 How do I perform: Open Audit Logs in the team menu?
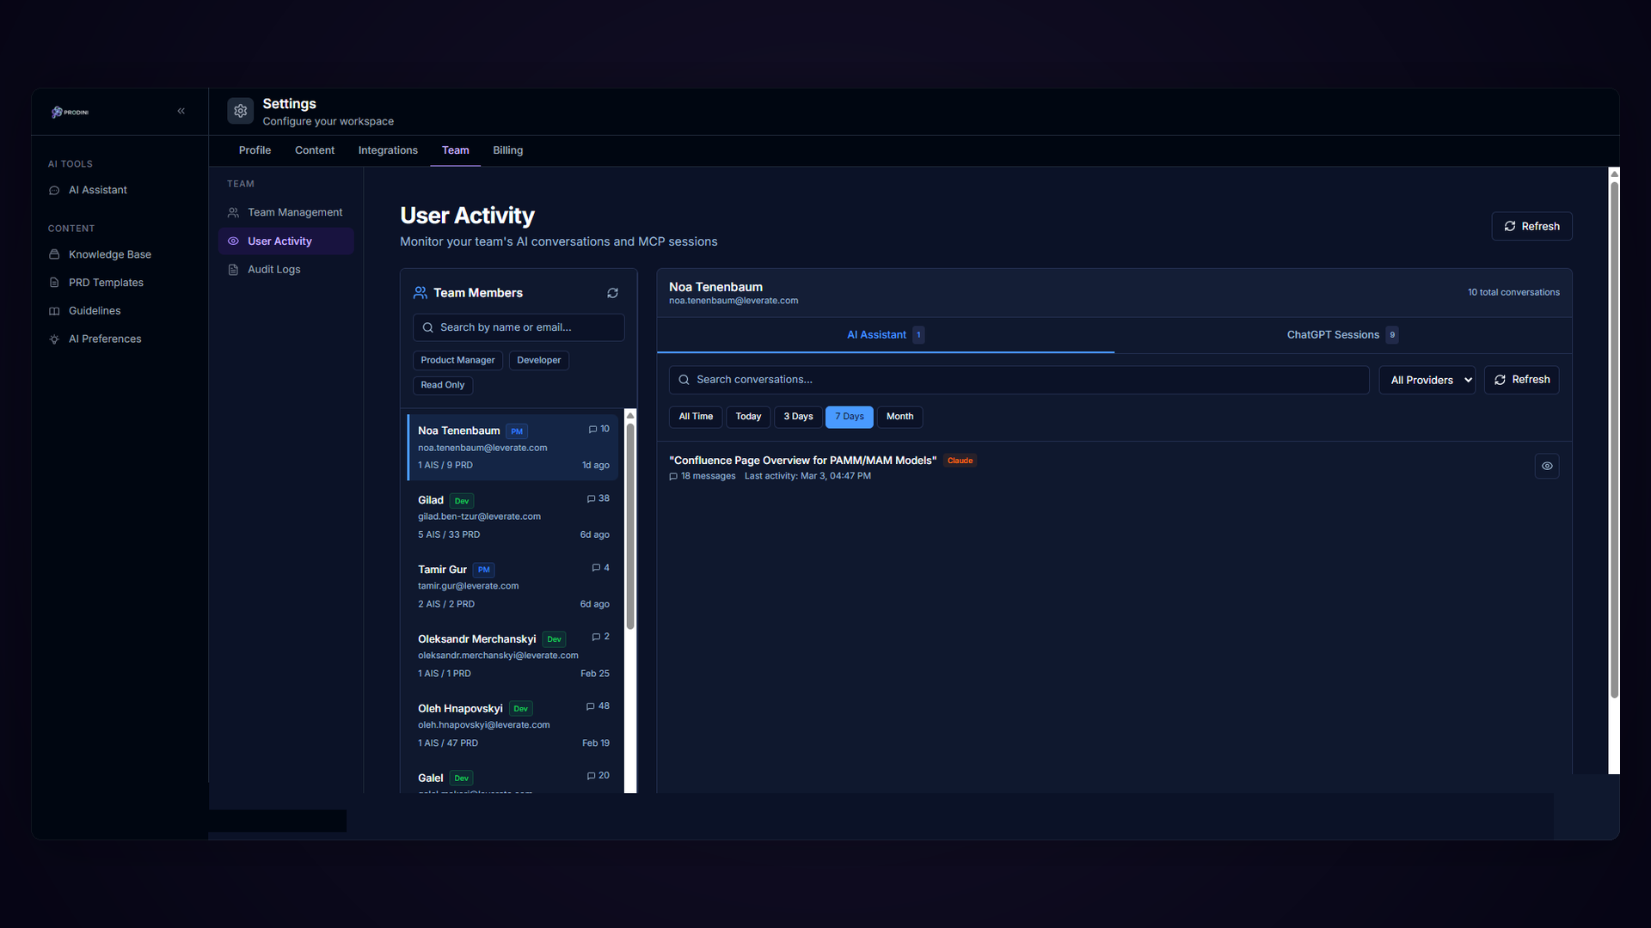point(273,270)
